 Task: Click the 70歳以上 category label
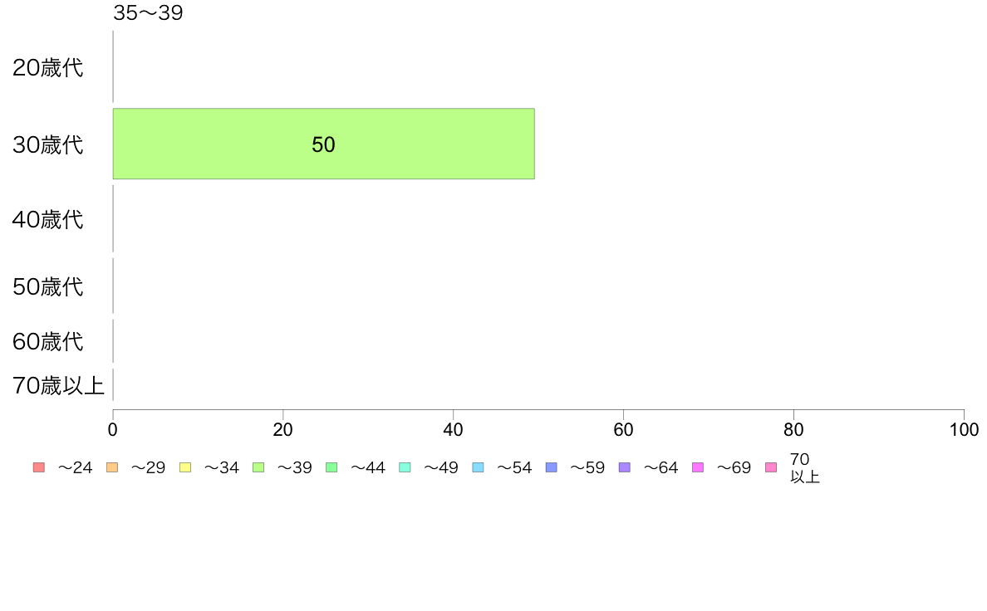(x=58, y=386)
